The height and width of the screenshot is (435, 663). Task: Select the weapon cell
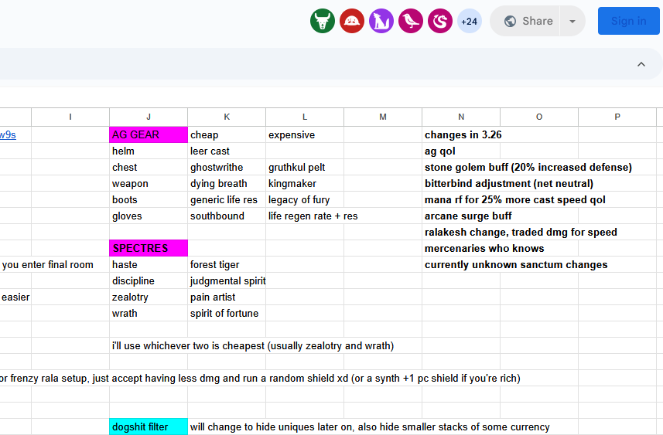(149, 184)
